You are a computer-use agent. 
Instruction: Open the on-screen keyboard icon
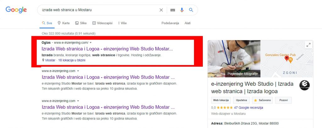coord(173,10)
